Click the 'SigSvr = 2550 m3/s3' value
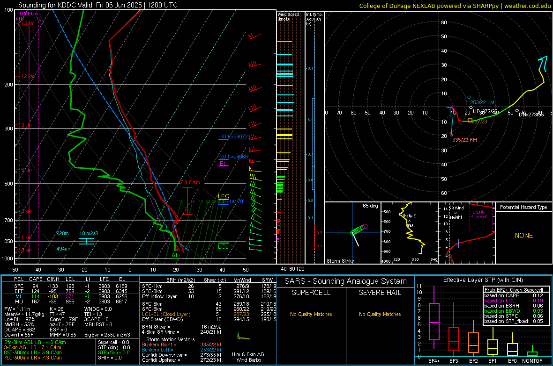The height and width of the screenshot is (366, 553). (107, 335)
